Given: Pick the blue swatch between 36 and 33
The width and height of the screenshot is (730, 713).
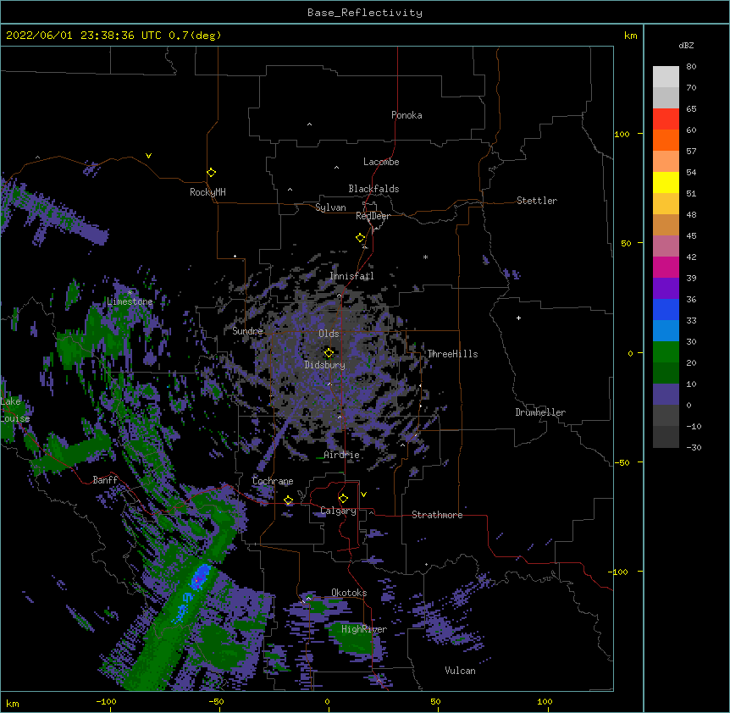Looking at the screenshot, I should [x=666, y=309].
